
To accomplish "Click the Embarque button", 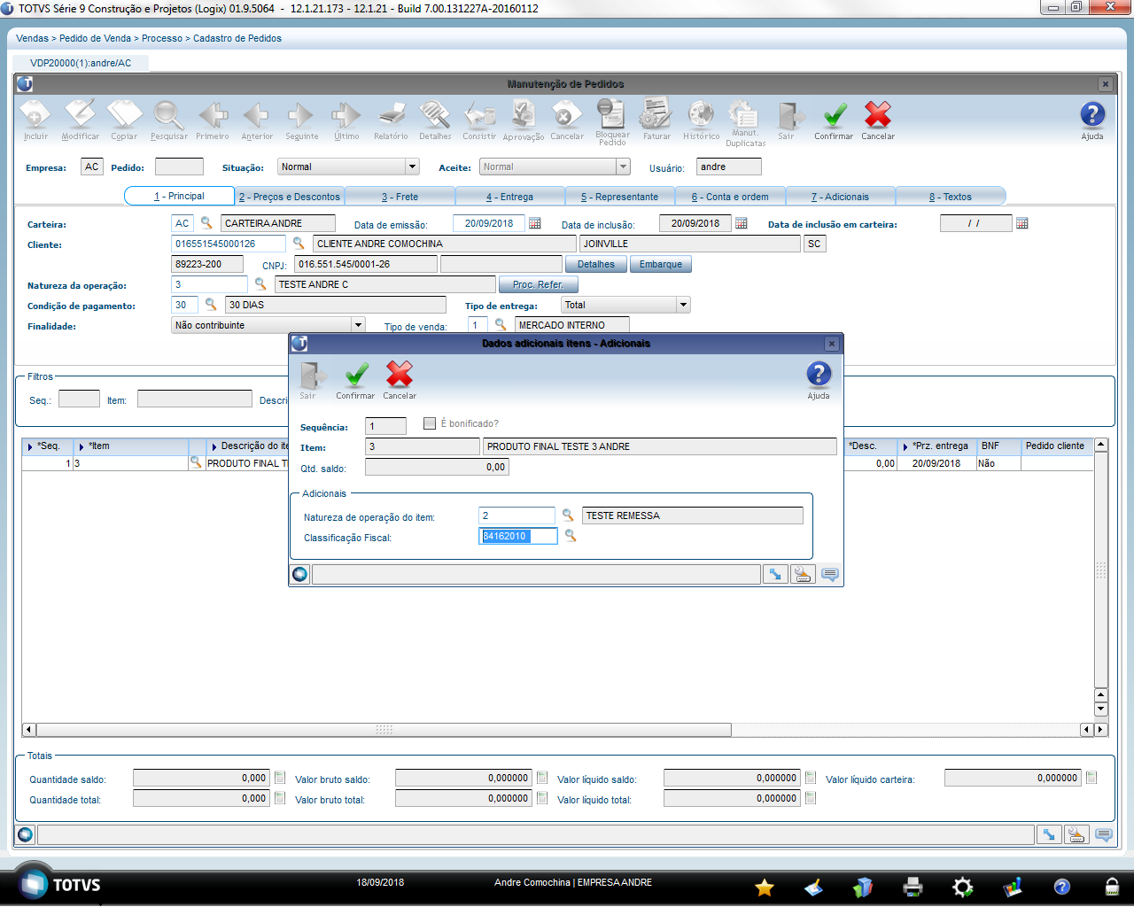I will pyautogui.click(x=661, y=264).
